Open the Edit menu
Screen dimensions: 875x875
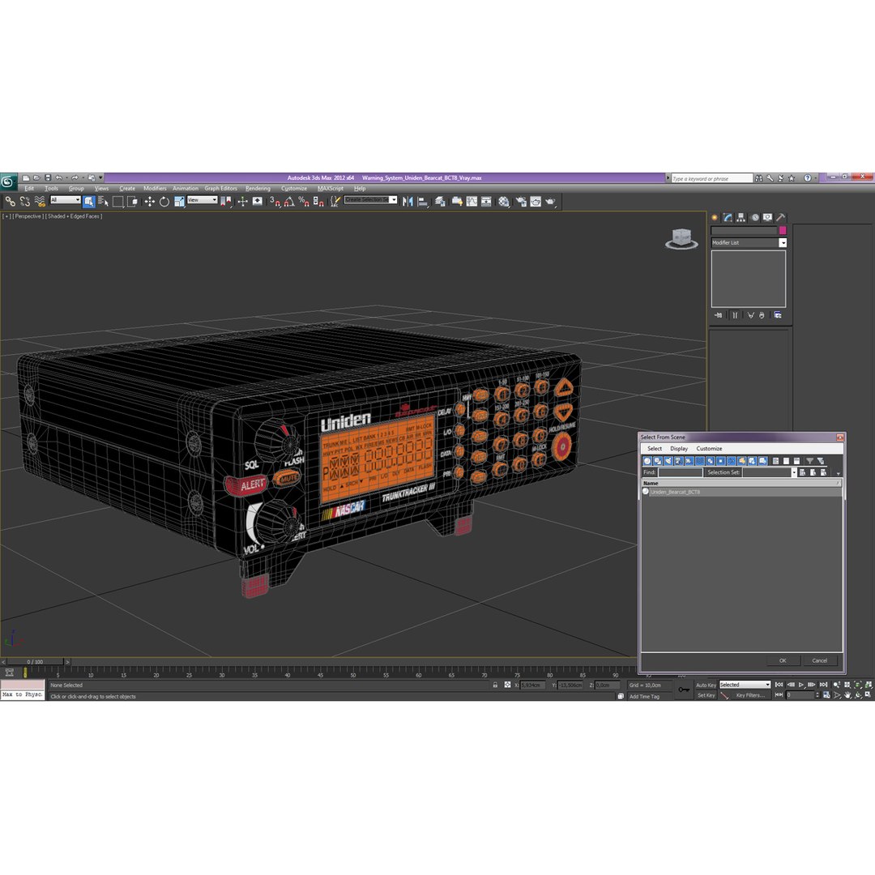29,189
